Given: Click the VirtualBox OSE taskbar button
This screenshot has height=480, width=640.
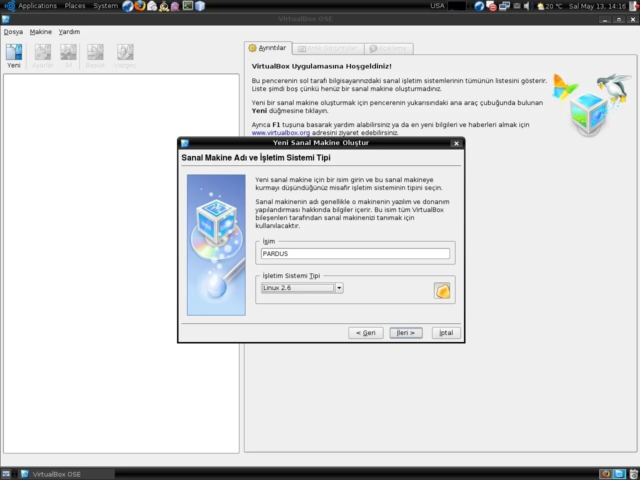Looking at the screenshot, I should (67, 474).
